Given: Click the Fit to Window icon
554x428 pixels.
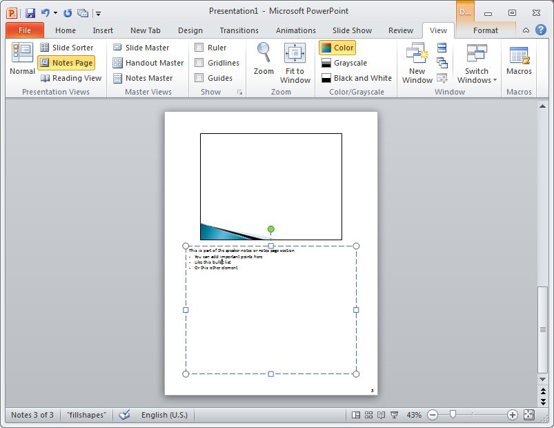Looking at the screenshot, I should coord(295,62).
